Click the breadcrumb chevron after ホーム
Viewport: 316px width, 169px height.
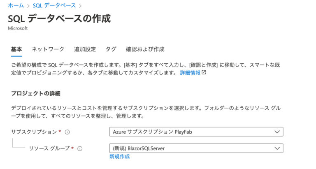29,6
